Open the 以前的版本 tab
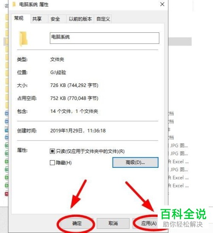Screen dimensions: 213x233 pos(80,19)
